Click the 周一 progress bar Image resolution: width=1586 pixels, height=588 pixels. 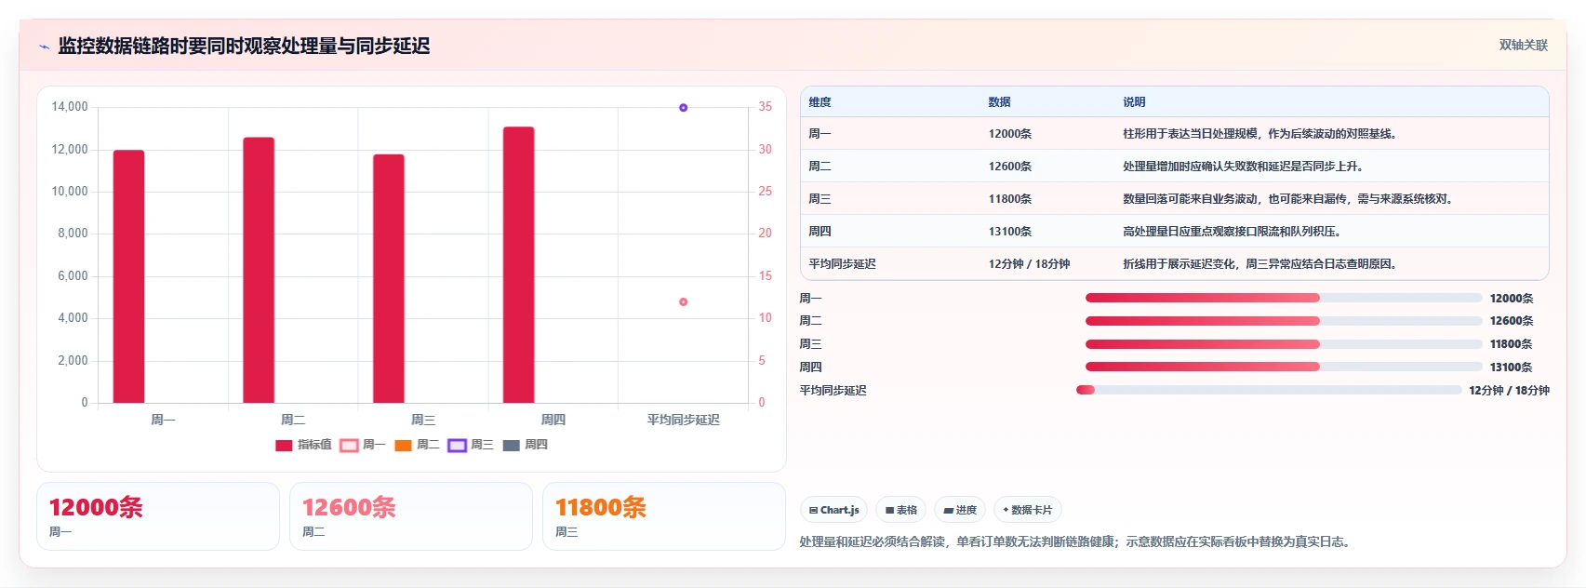point(1284,298)
